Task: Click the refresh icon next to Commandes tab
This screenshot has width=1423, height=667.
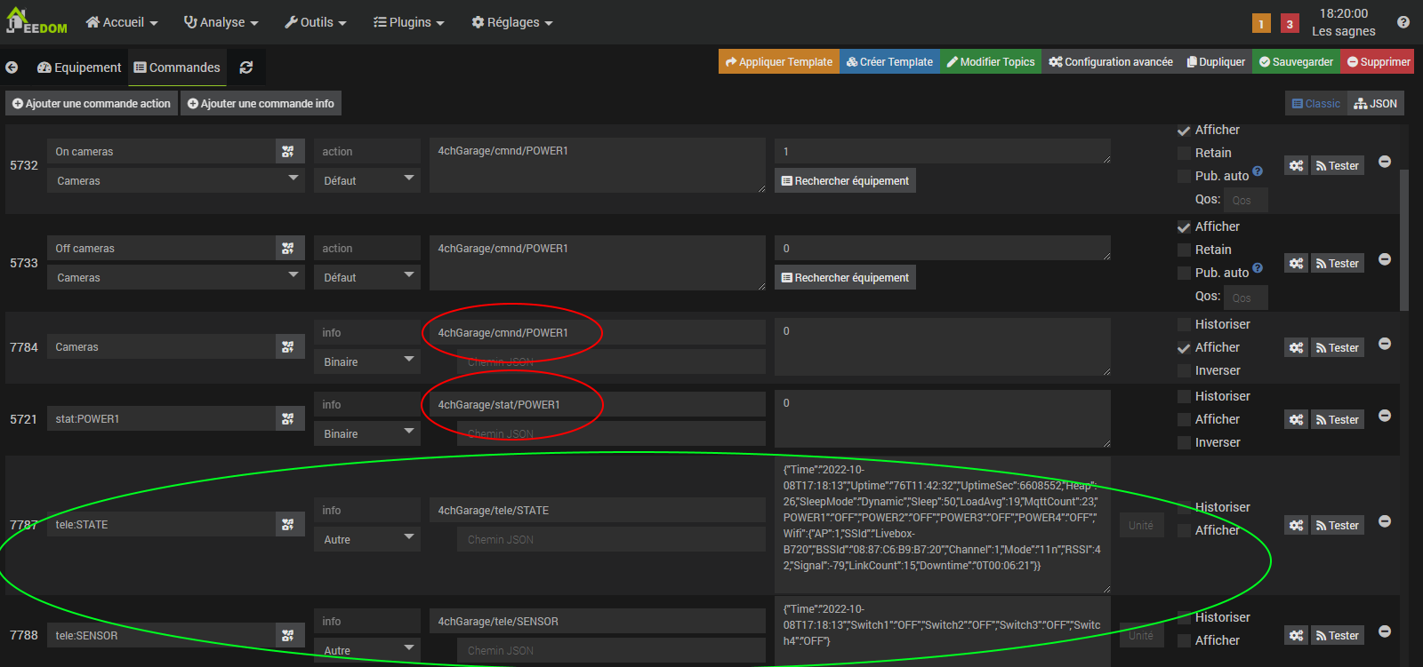Action: tap(246, 67)
